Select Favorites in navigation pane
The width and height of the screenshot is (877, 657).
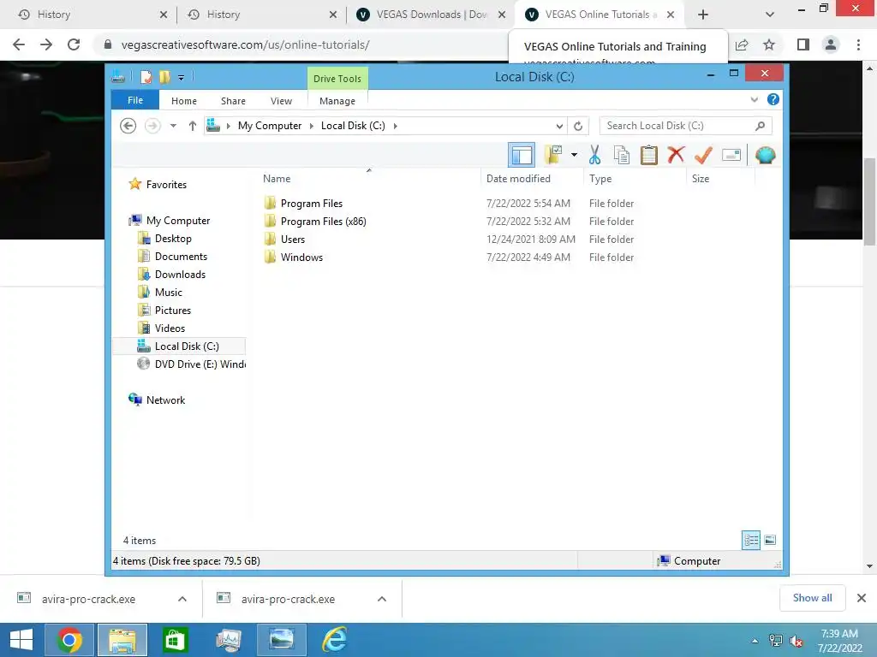coord(166,185)
